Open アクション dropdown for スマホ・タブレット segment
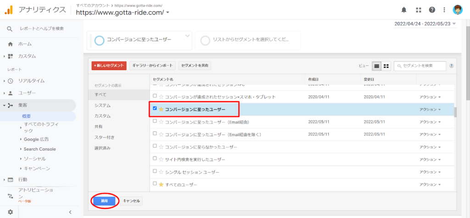The width and height of the screenshot is (470, 218). tap(430, 97)
